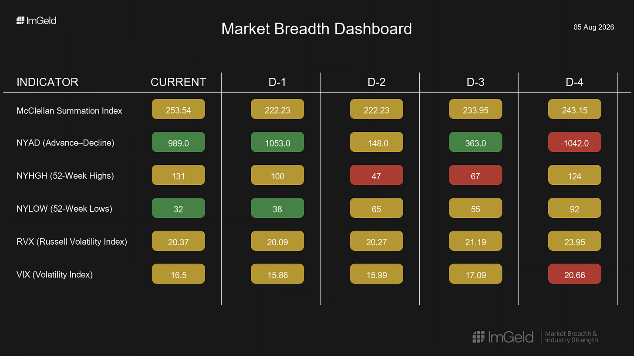The height and width of the screenshot is (356, 634).
Task: Select the D-1 column header
Action: [277, 82]
